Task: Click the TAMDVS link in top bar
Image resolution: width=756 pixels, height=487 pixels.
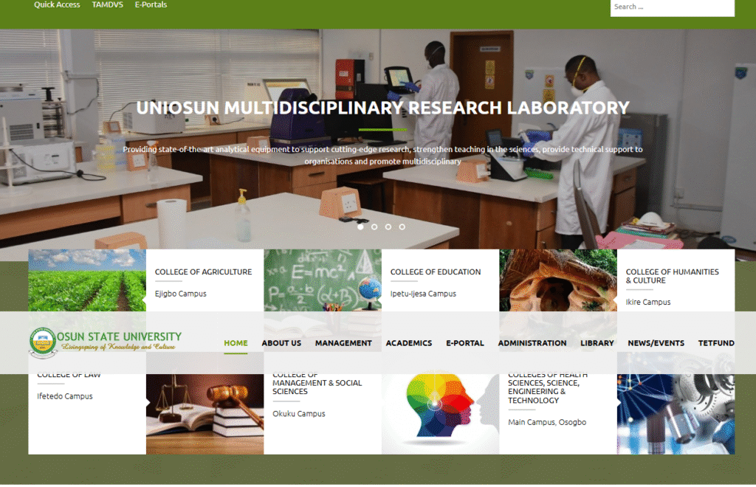Action: tap(107, 5)
